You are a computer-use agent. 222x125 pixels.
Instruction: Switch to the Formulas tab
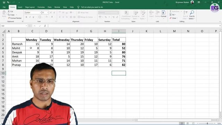click(41, 7)
